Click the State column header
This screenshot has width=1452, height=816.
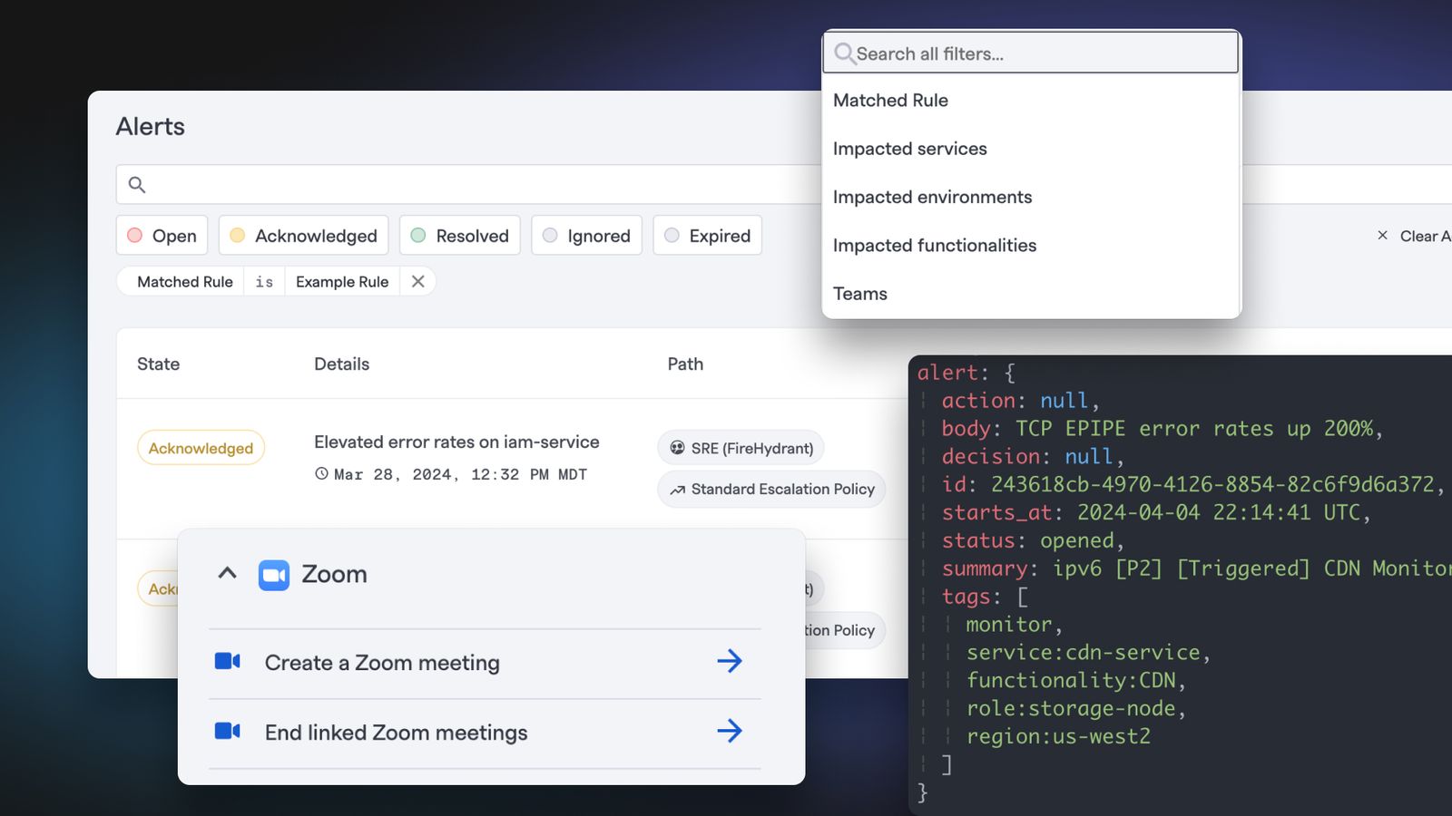click(x=158, y=364)
